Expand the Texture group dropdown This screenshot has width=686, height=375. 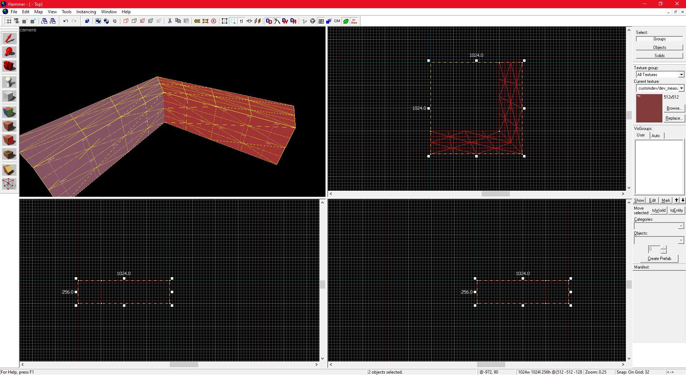click(x=681, y=75)
